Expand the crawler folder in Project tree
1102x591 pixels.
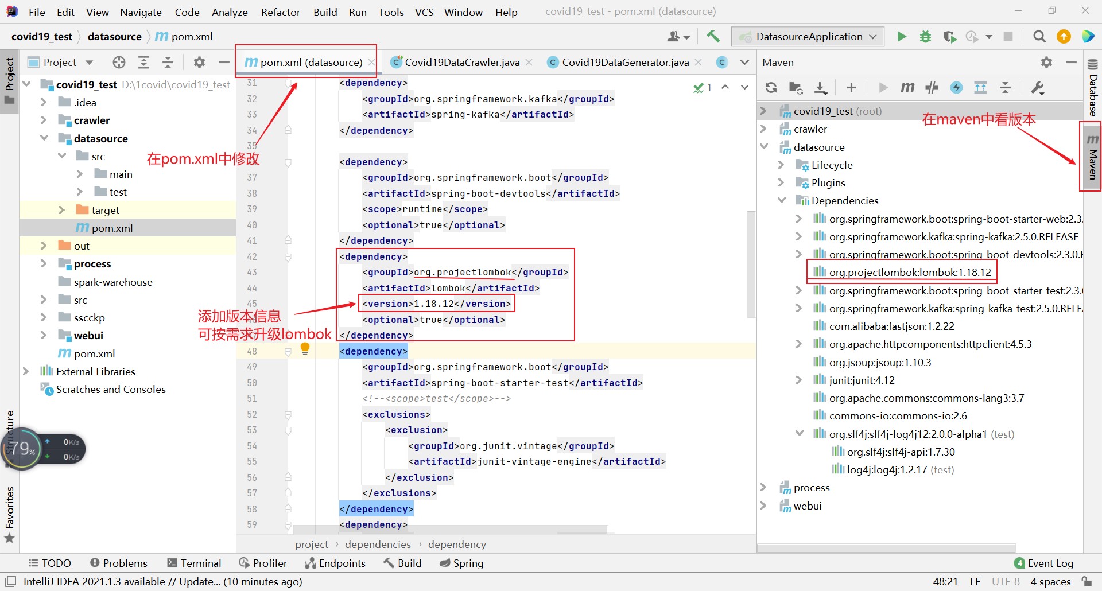click(44, 120)
